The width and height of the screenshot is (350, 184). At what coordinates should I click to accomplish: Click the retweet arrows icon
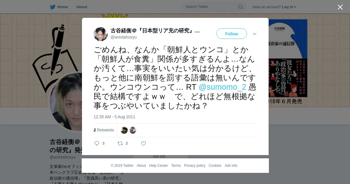120,143
